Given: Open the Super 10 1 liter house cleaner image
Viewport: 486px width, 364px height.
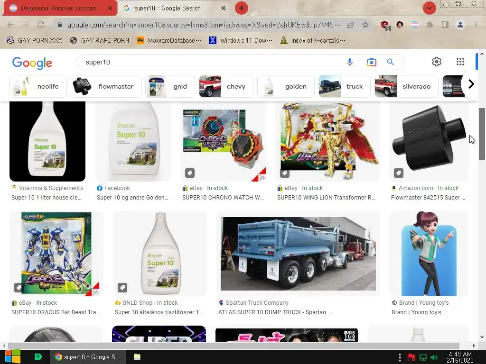Looking at the screenshot, I should [x=47, y=141].
